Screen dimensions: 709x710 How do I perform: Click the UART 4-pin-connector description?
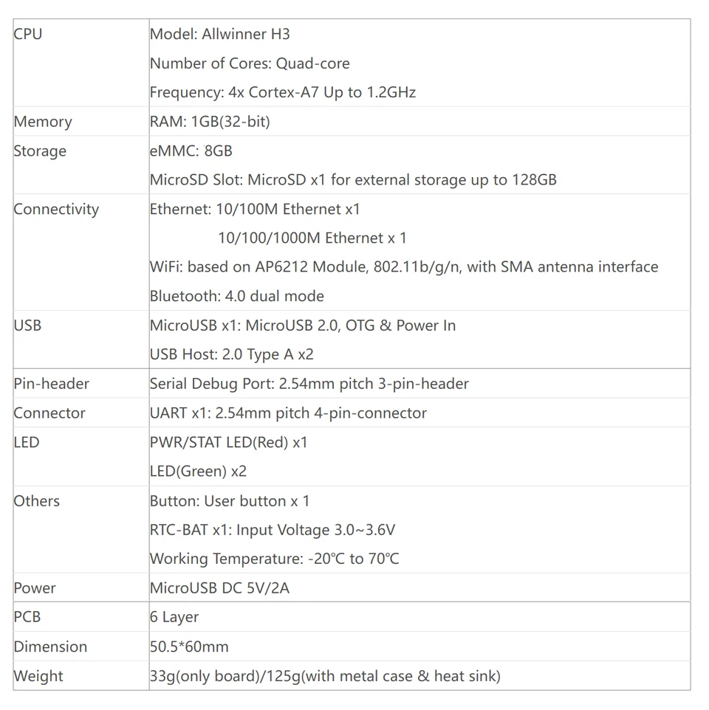point(288,413)
